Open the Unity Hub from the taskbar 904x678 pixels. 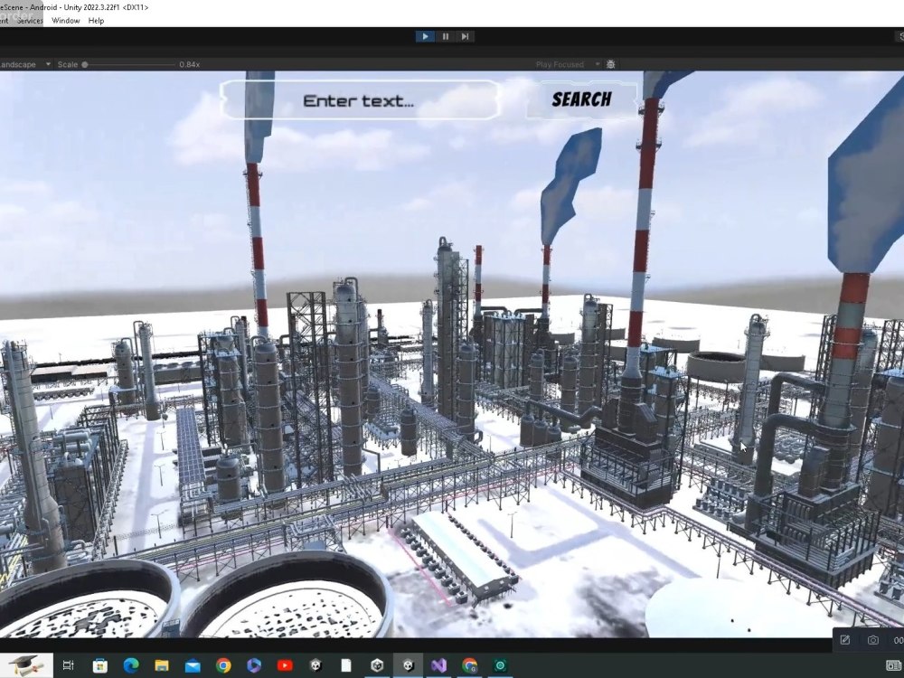(375, 665)
